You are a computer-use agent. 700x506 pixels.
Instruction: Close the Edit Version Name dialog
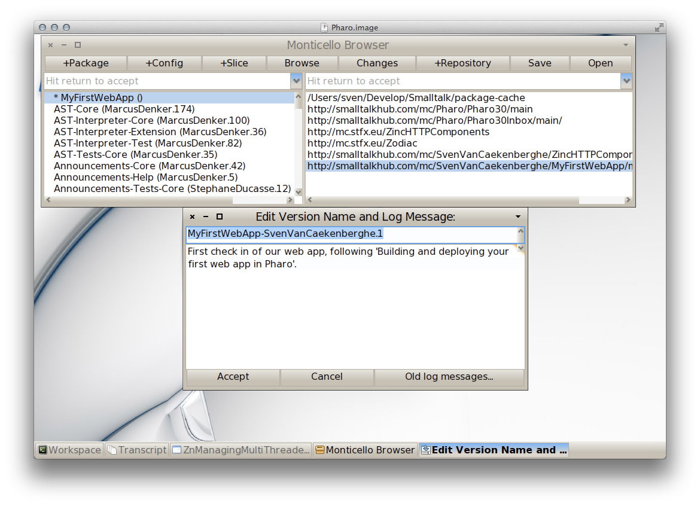193,217
